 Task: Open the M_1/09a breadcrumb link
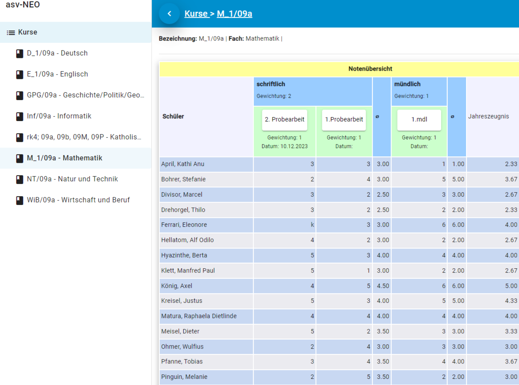[234, 14]
